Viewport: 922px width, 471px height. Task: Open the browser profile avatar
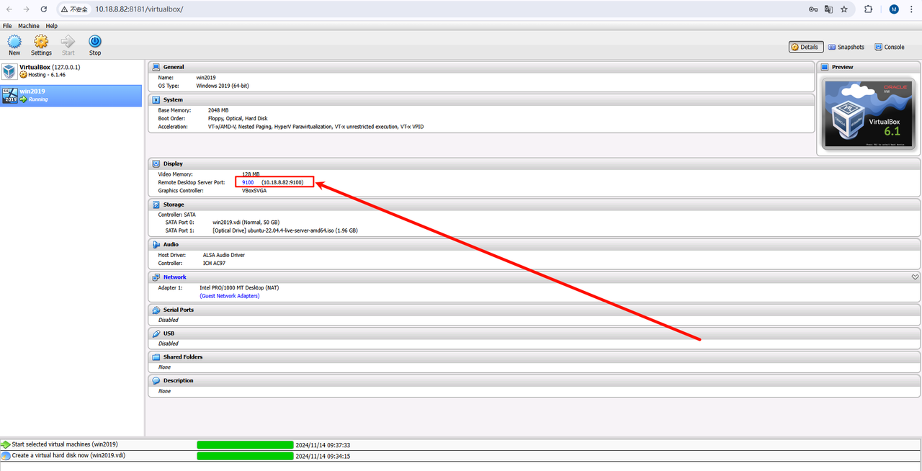894,9
